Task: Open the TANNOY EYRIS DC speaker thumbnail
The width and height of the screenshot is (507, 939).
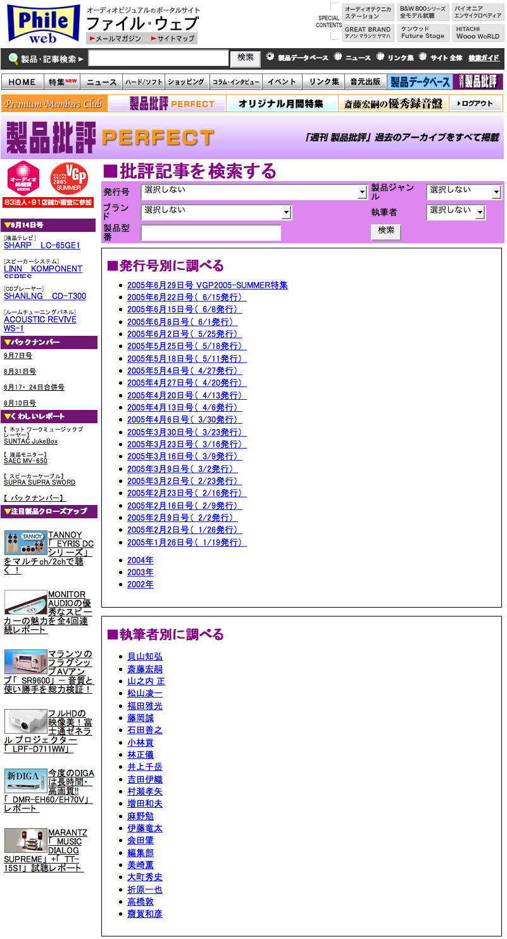Action: 25,543
